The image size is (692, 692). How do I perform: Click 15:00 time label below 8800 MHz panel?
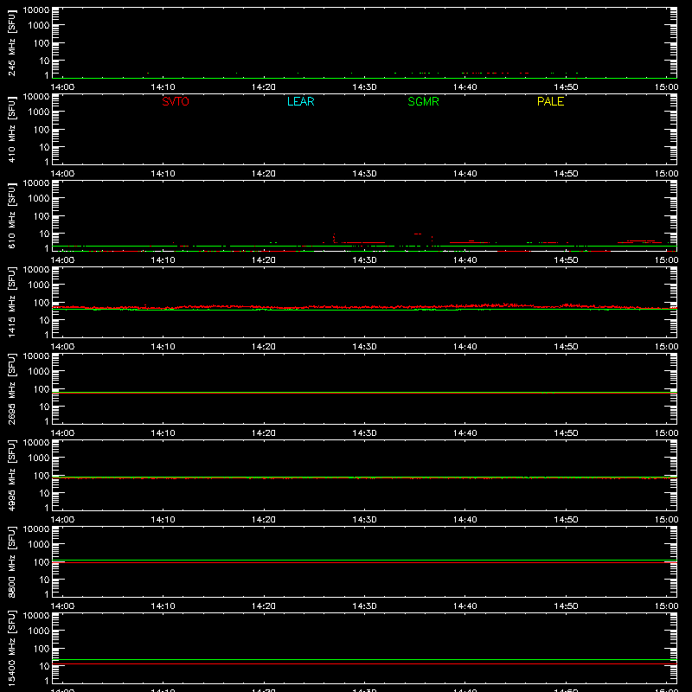(666, 606)
